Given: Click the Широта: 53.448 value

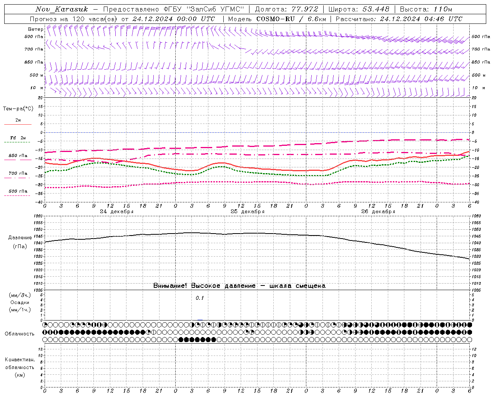Looking at the screenshot, I should (x=359, y=9).
